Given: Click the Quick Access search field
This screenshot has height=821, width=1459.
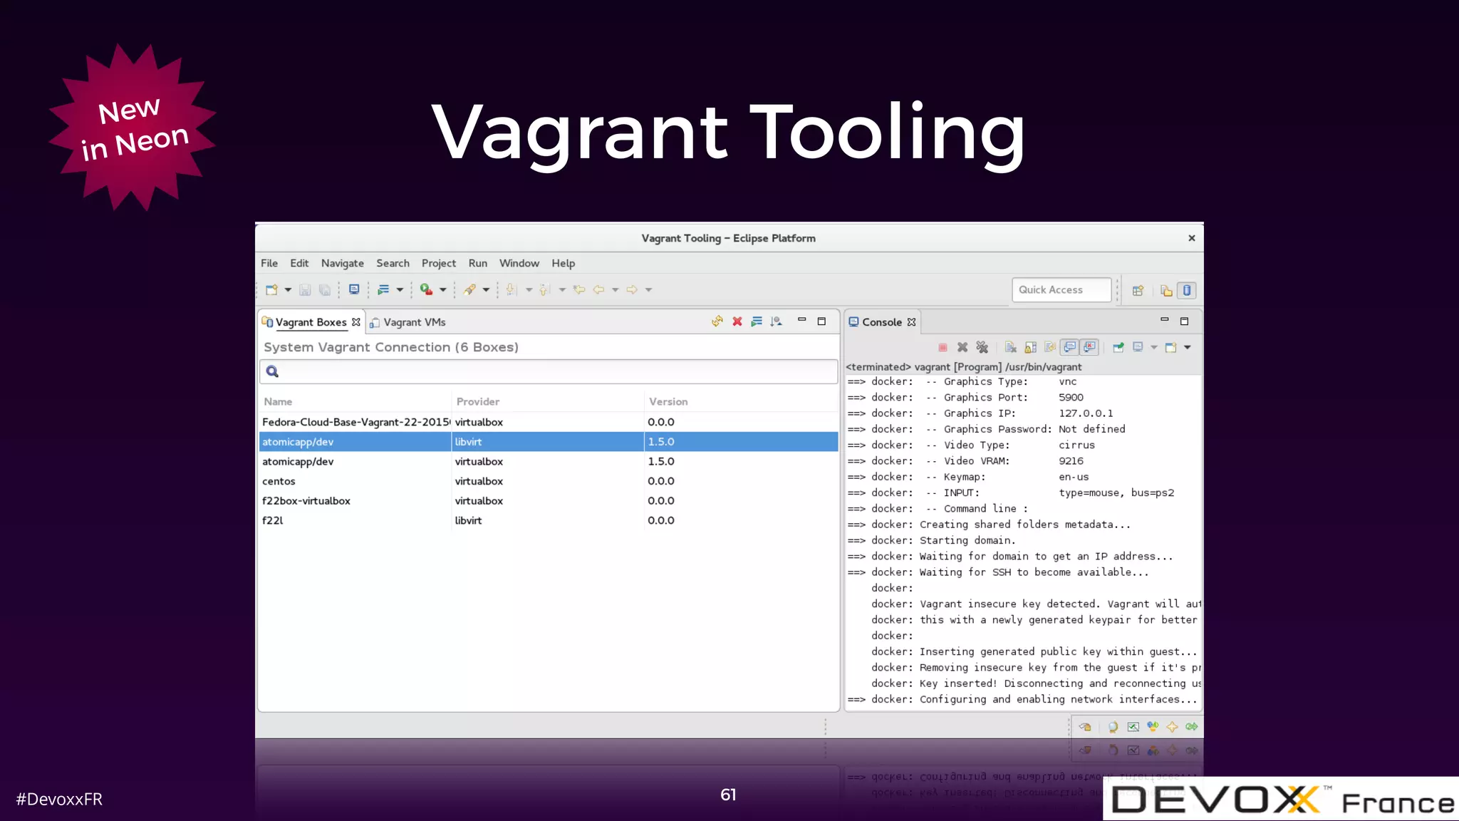Looking at the screenshot, I should pyautogui.click(x=1061, y=290).
